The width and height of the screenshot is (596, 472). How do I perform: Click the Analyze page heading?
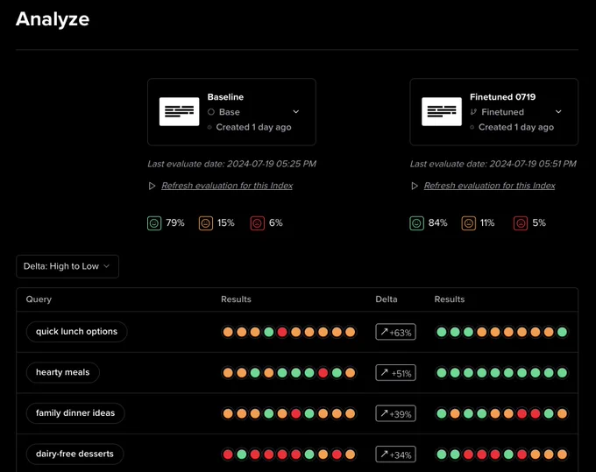53,19
